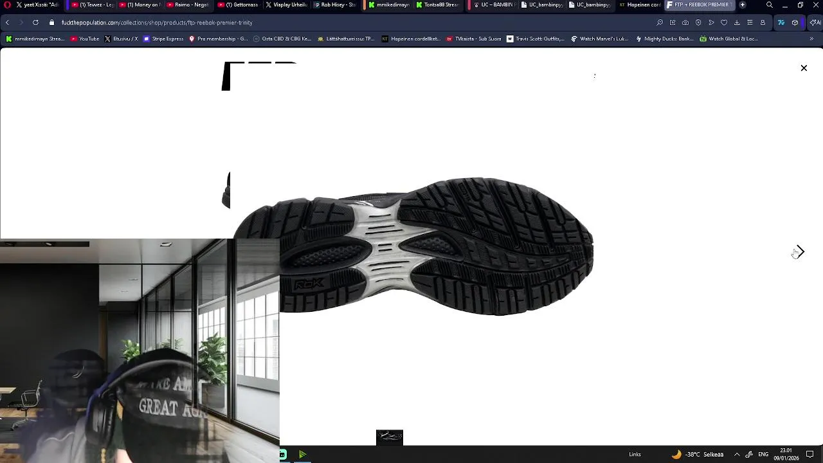The height and width of the screenshot is (463, 823).
Task: Open the notification center icon
Action: 810,455
